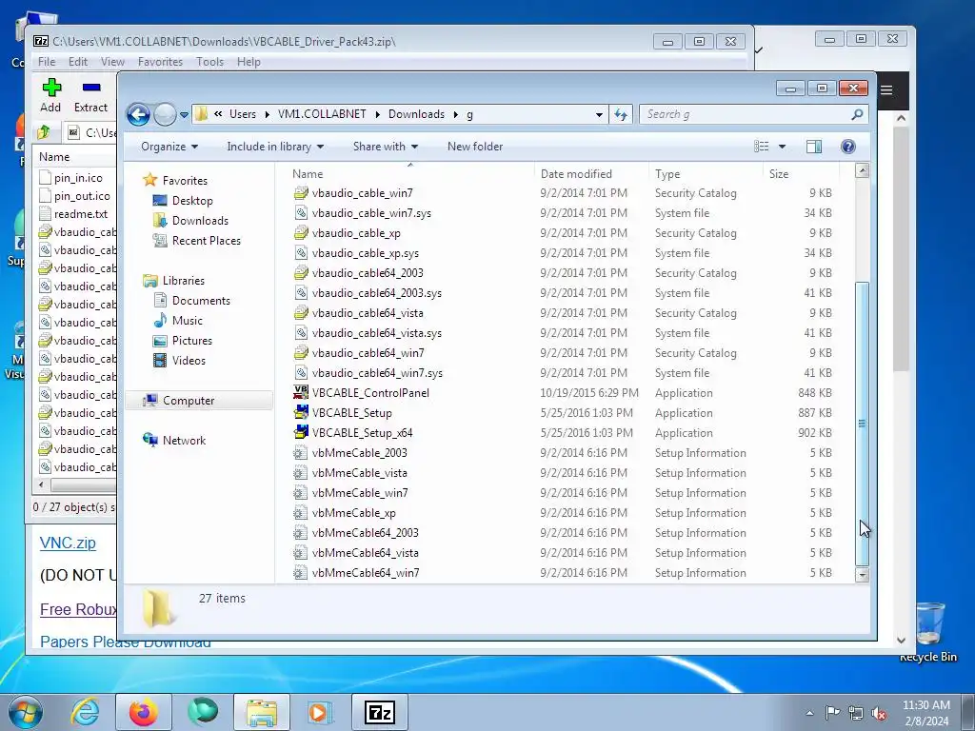Click the muted volume tray icon
Image resolution: width=975 pixels, height=731 pixels.
879,713
